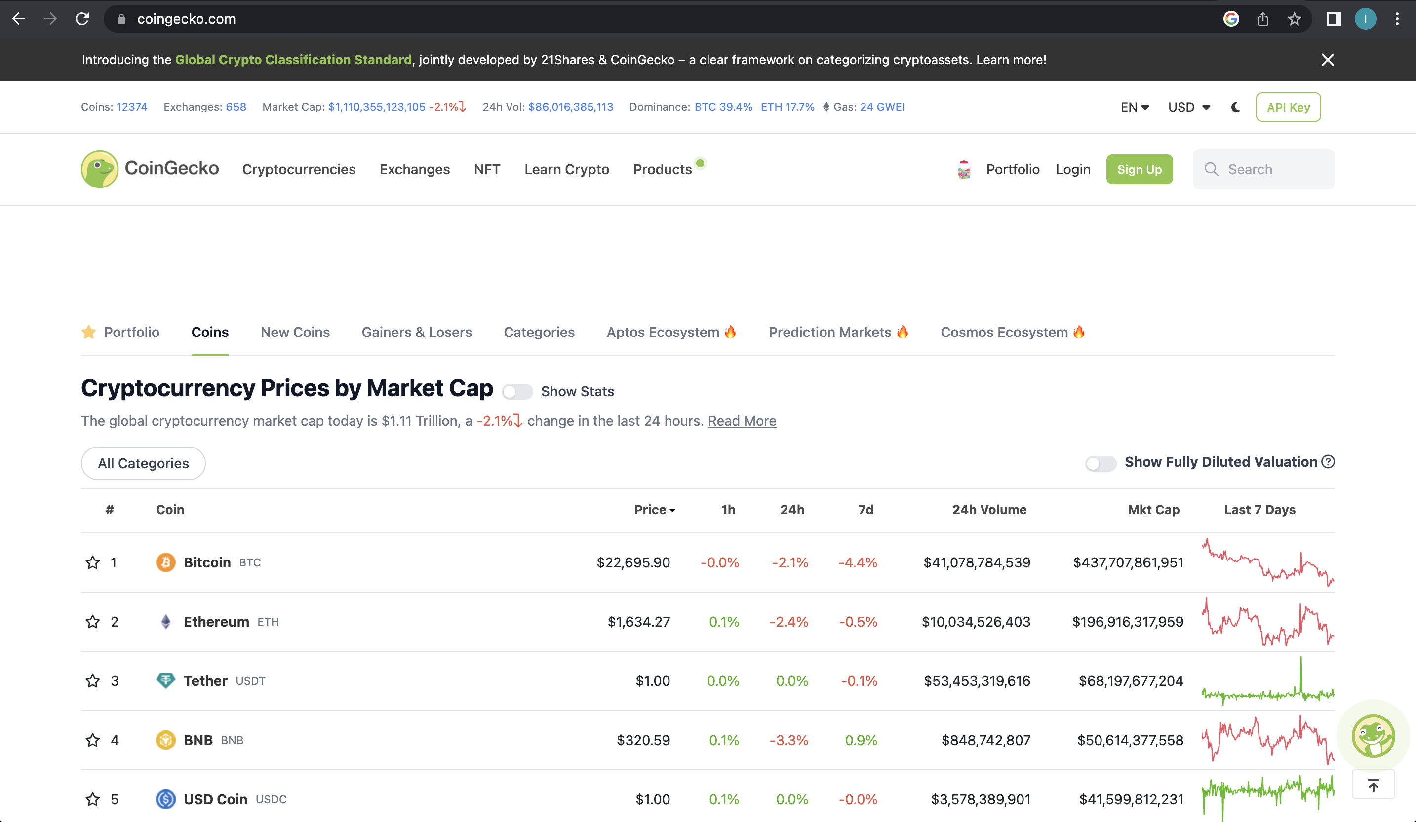Favorite Ethereum with its star
The image size is (1416, 822).
tap(93, 622)
